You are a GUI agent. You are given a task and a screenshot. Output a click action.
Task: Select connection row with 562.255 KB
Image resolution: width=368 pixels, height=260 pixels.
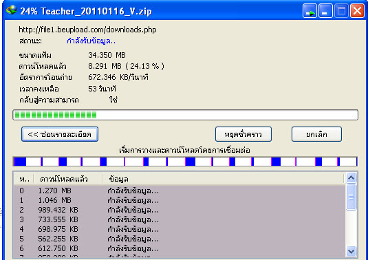pos(180,239)
